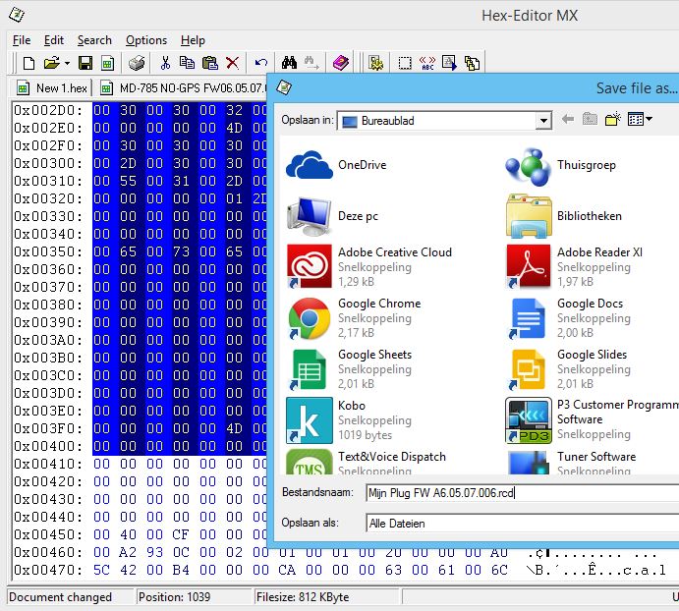Select the Adobe Creative Cloud shortcut
679x611 pixels.
coord(368,267)
